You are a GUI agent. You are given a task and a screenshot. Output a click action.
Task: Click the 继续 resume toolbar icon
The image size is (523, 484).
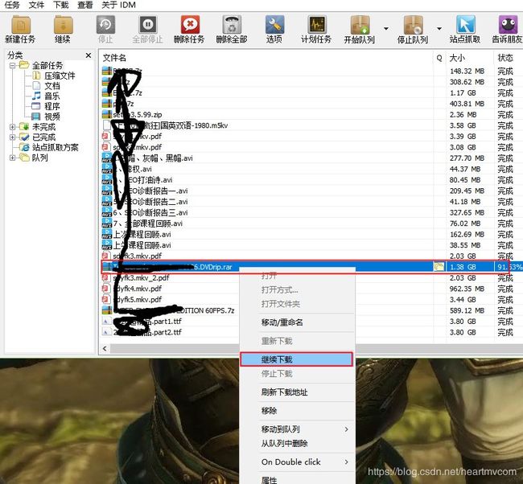(x=63, y=29)
